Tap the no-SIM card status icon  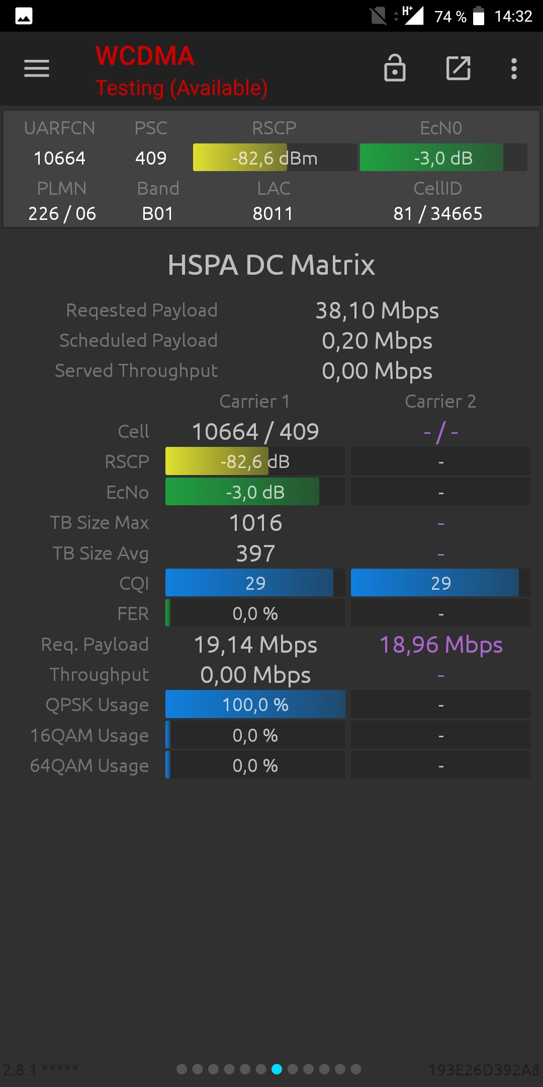(x=378, y=16)
